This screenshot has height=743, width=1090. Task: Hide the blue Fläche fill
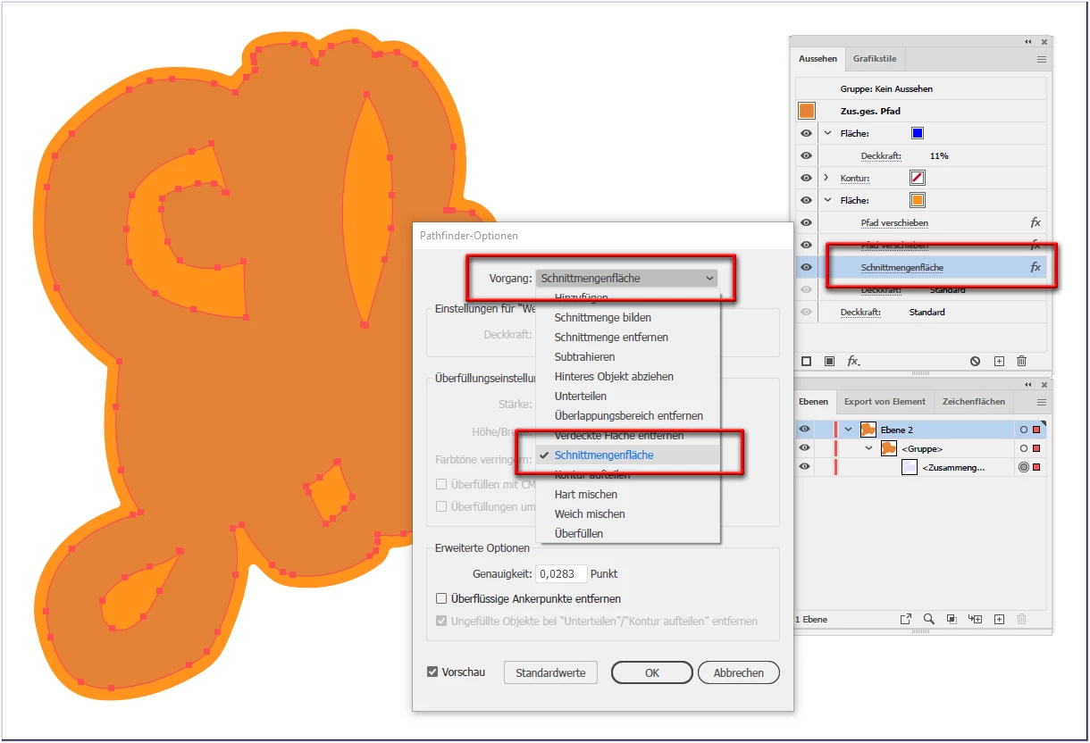pyautogui.click(x=806, y=133)
